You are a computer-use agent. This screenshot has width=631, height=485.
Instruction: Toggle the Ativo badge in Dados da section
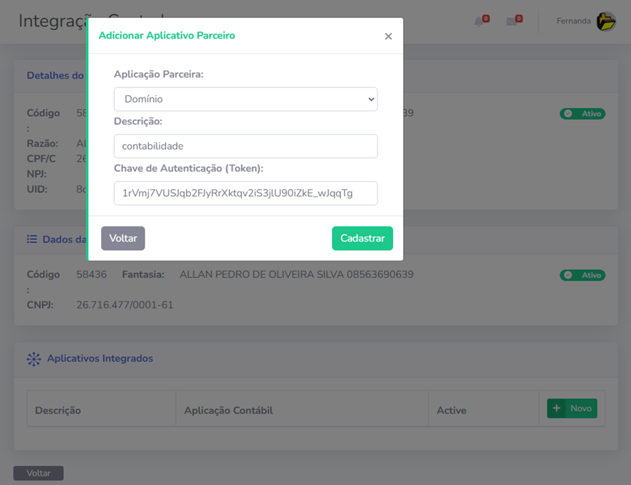point(583,275)
